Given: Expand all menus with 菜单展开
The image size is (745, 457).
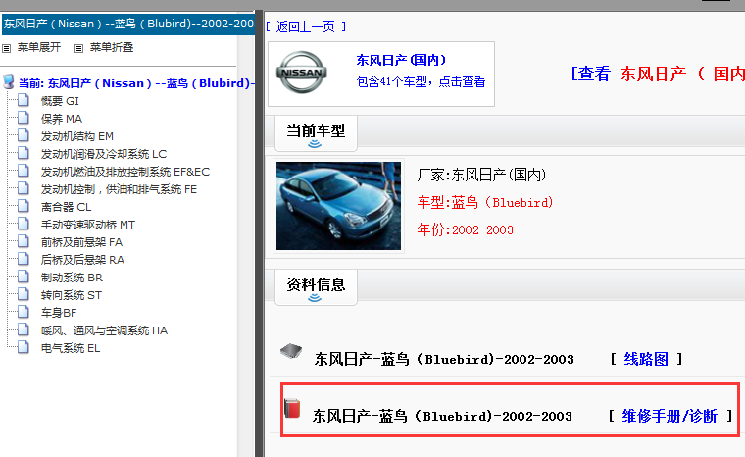Looking at the screenshot, I should coord(39,47).
